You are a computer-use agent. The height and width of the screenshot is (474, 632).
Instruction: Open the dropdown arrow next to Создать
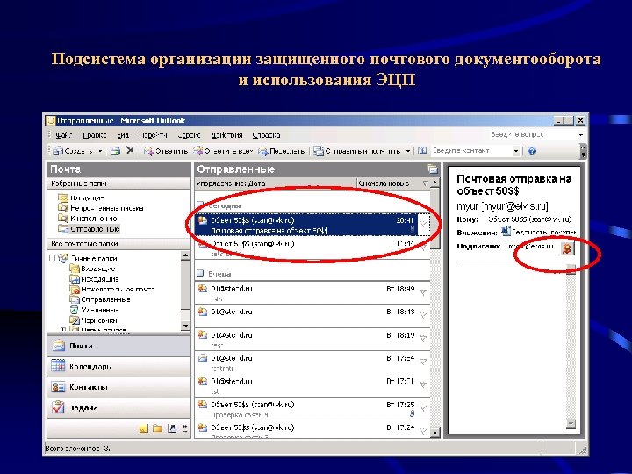click(x=100, y=151)
